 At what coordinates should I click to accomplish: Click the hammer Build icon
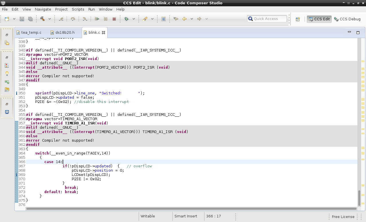click(x=42, y=19)
